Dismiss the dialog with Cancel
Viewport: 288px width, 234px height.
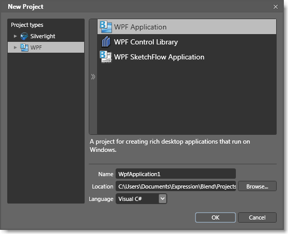[257, 217]
